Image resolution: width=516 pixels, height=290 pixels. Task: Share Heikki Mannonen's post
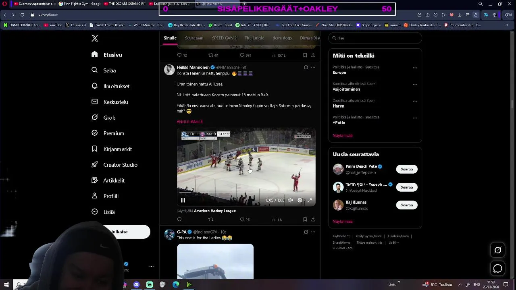[313, 220]
